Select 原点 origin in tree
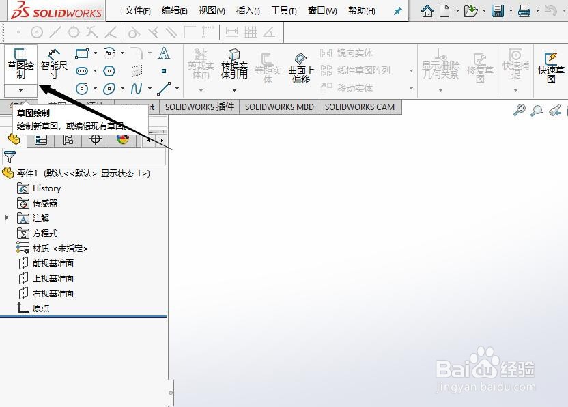 tap(33, 308)
